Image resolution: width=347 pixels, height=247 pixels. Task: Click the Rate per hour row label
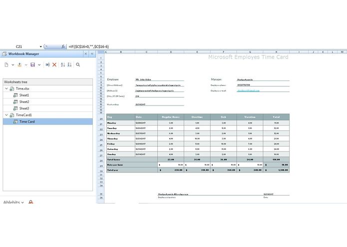[132, 165]
